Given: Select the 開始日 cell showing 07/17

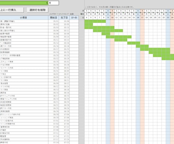Looking at the screenshot, I should [x=53, y=139].
